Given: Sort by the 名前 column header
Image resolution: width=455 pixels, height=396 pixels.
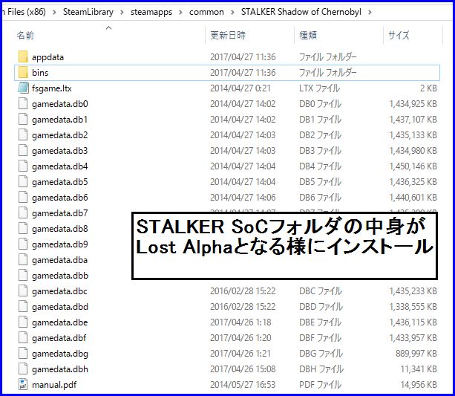Looking at the screenshot, I should (x=25, y=36).
